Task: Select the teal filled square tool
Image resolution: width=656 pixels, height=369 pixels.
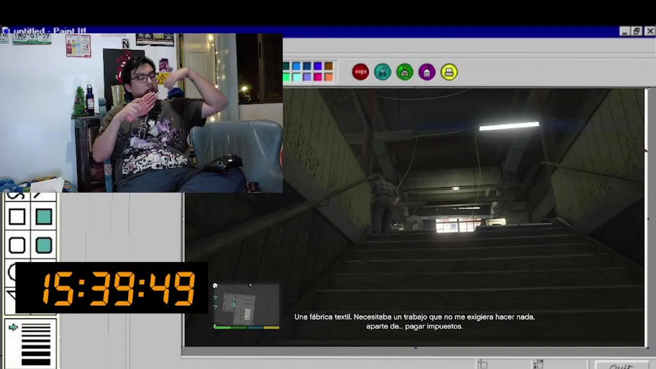Action: [44, 217]
